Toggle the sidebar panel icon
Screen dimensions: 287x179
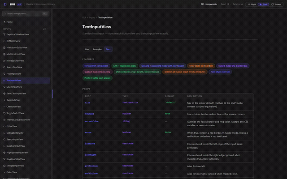(5, 4)
